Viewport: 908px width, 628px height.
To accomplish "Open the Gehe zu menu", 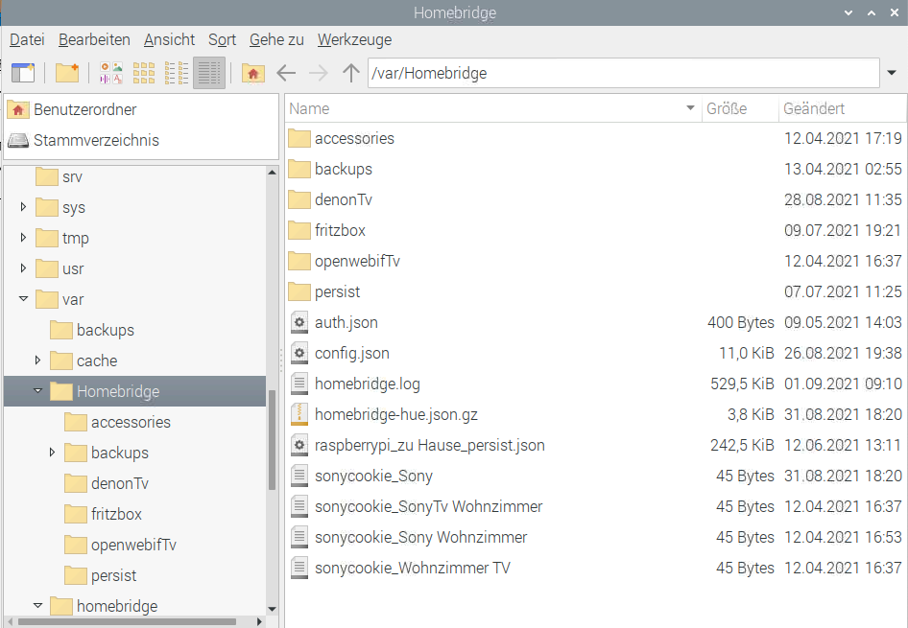I will pyautogui.click(x=276, y=40).
